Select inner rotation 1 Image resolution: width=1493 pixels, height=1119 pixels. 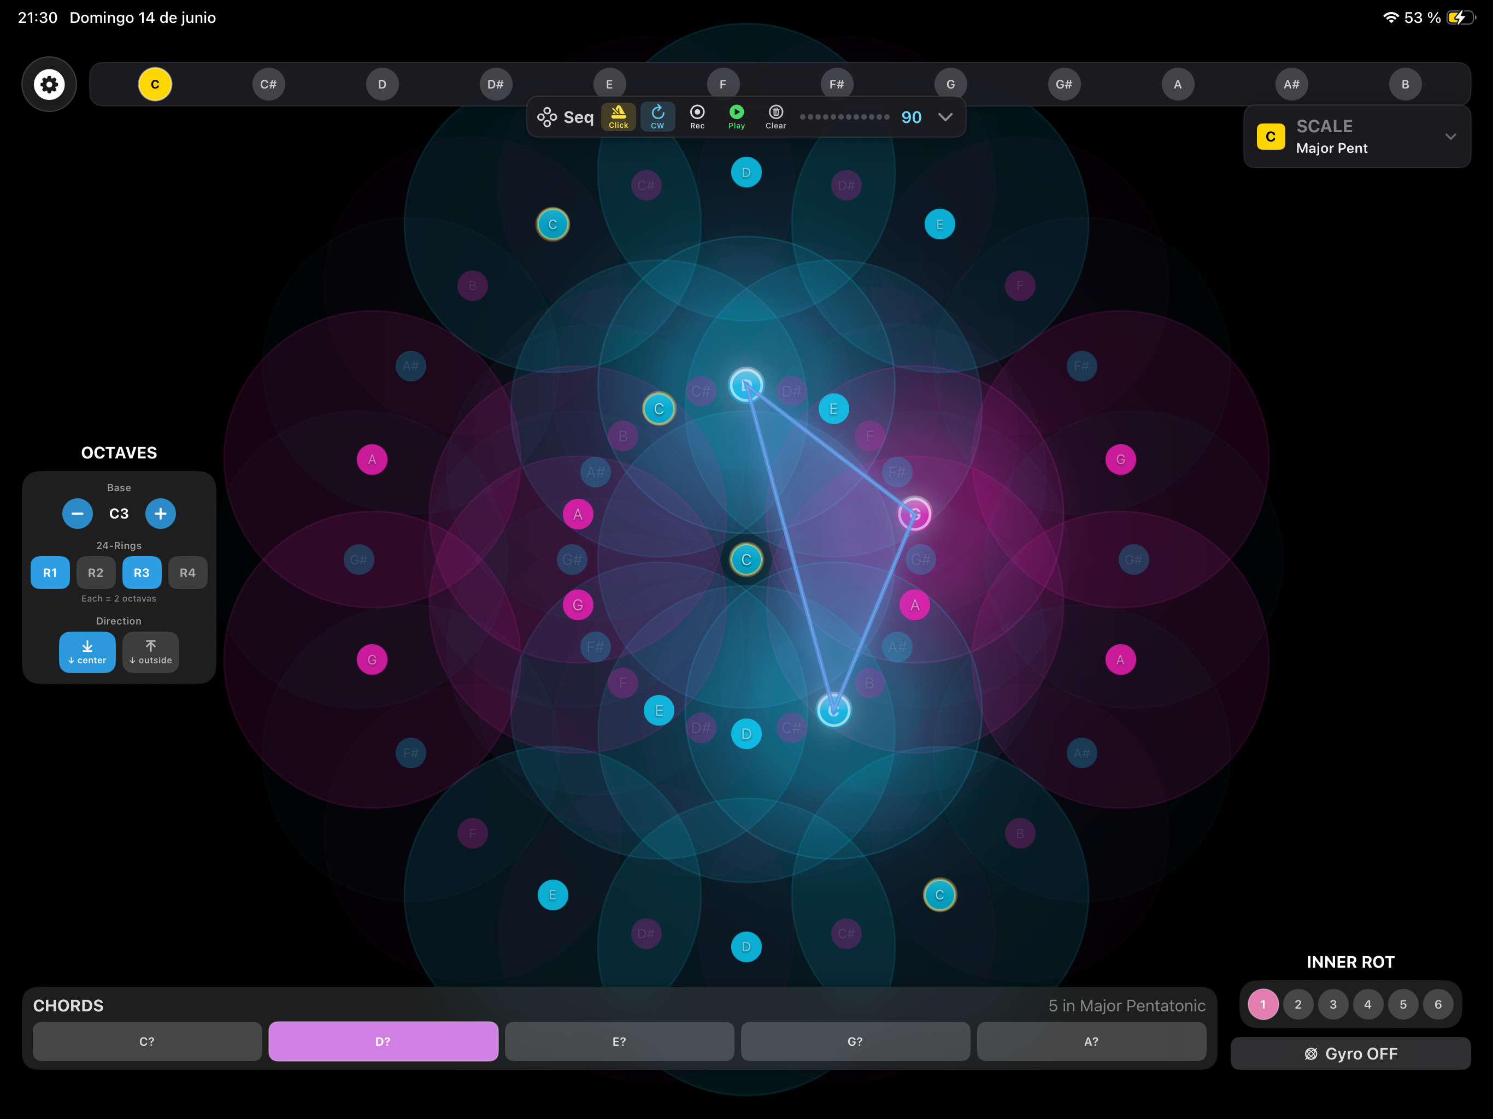coord(1263,1004)
